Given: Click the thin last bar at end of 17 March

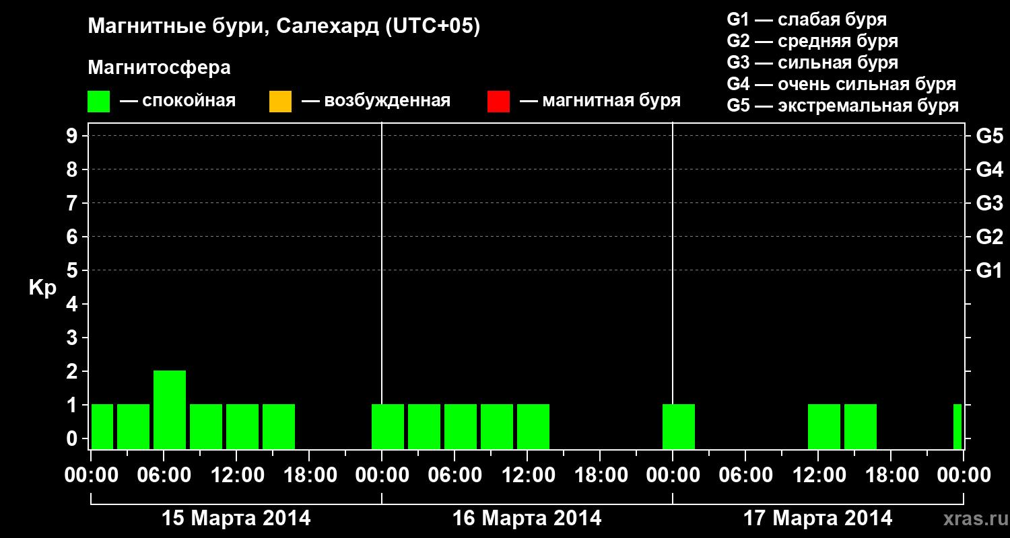Looking at the screenshot, I should [x=957, y=426].
